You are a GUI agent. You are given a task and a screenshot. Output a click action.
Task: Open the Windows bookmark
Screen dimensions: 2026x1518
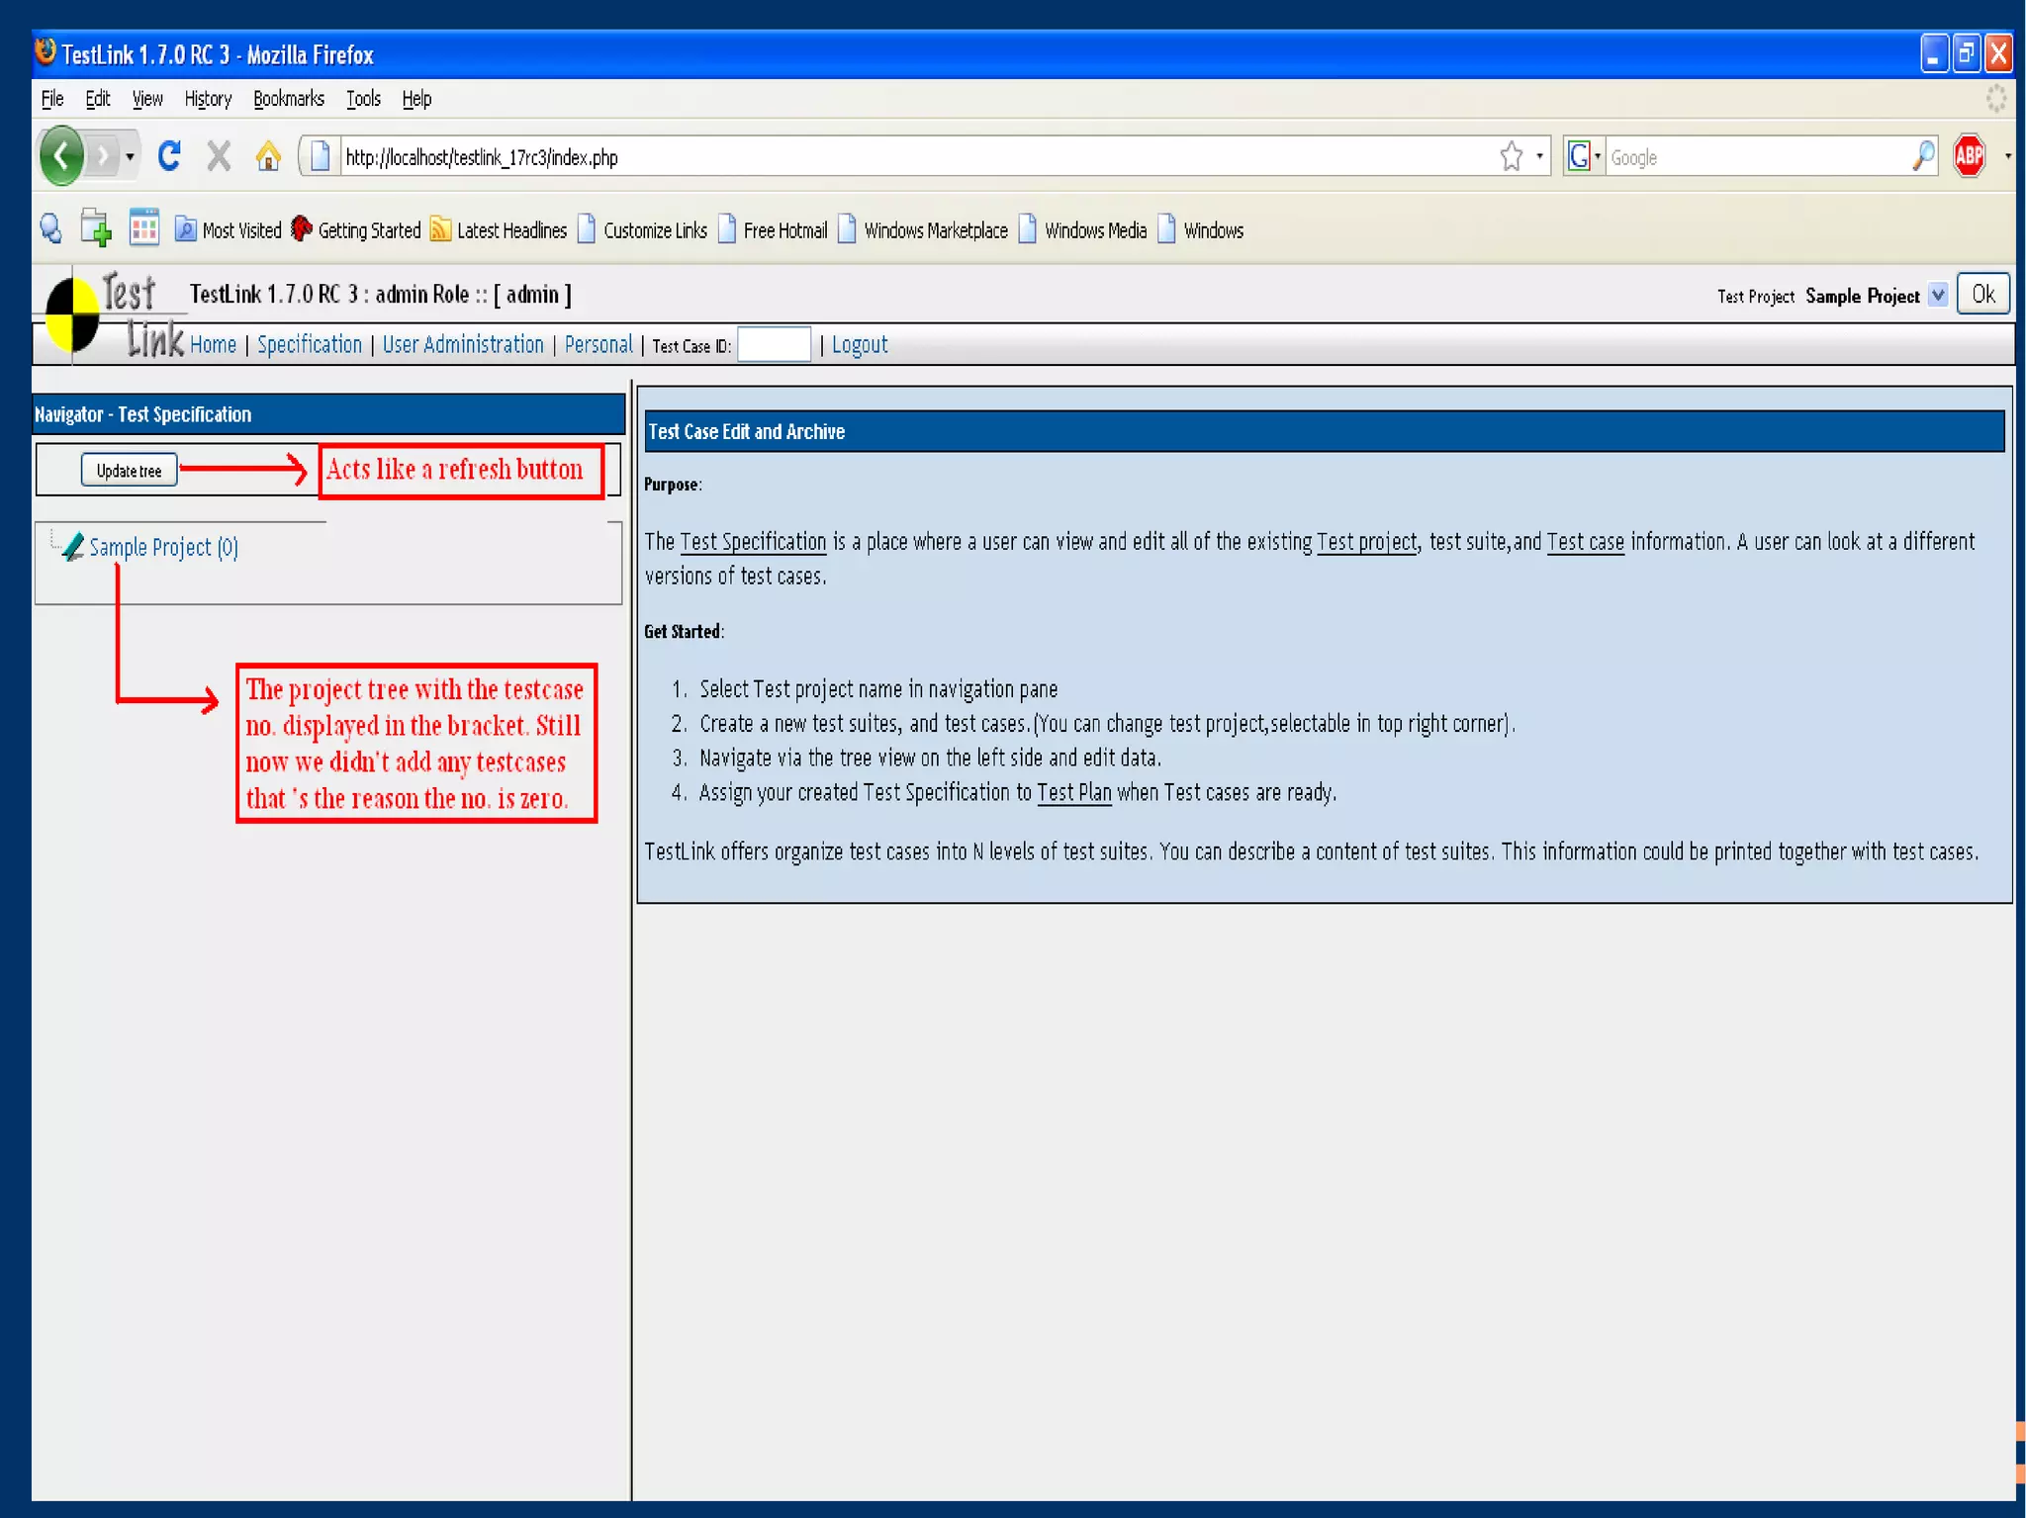tap(1201, 230)
